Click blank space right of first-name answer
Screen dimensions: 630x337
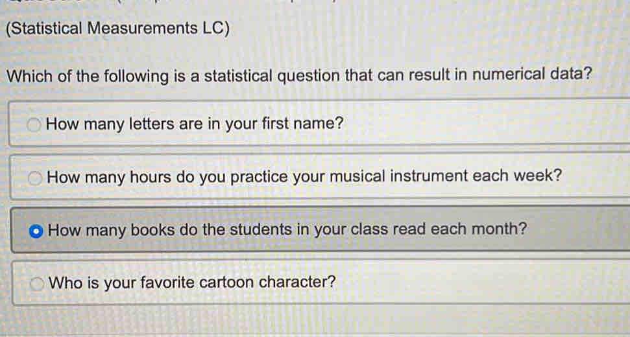[487, 123]
